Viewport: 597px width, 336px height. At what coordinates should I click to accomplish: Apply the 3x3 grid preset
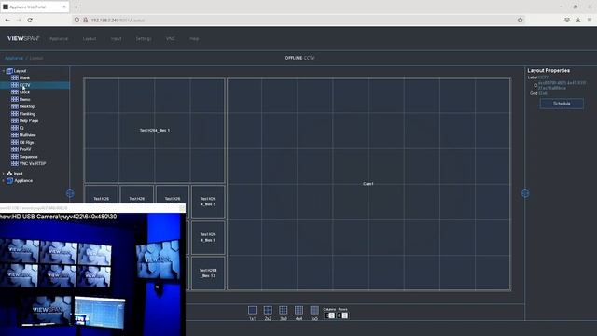(284, 311)
